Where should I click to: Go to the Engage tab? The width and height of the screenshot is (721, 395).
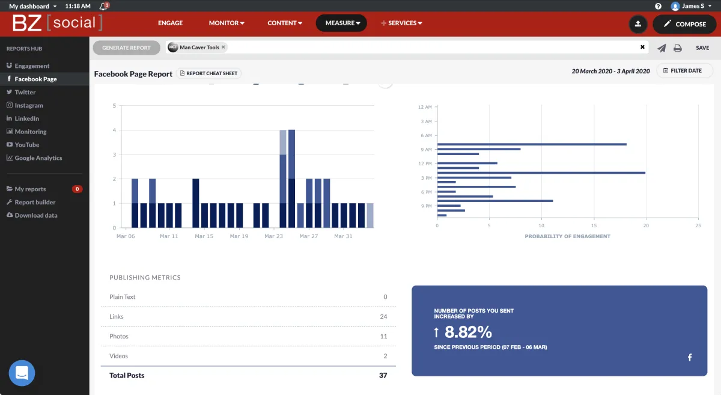[x=170, y=23]
